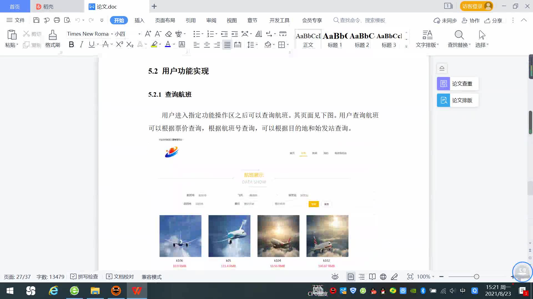533x299 pixels.
Task: Click the zoom slider handle
Action: click(x=477, y=277)
